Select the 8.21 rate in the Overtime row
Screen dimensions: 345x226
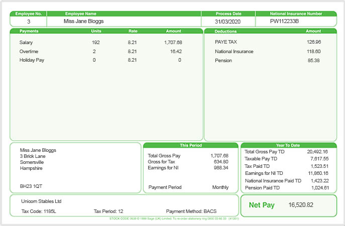click(132, 52)
